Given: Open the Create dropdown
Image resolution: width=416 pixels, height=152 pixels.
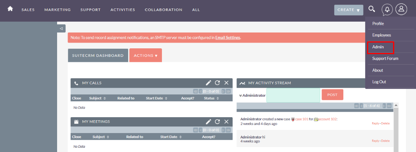Looking at the screenshot, I should click(349, 10).
